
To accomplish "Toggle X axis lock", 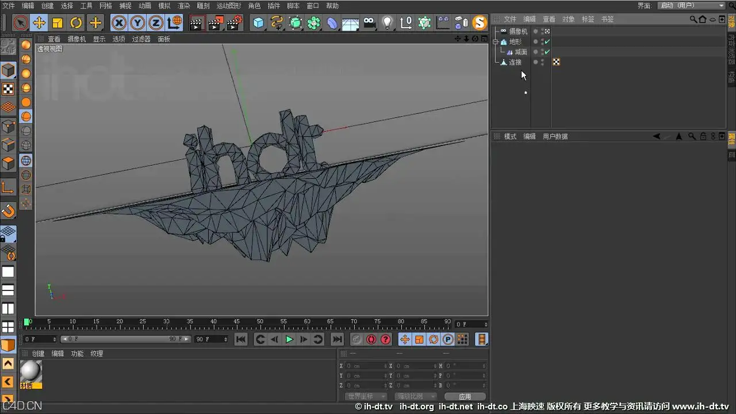I will pos(119,23).
